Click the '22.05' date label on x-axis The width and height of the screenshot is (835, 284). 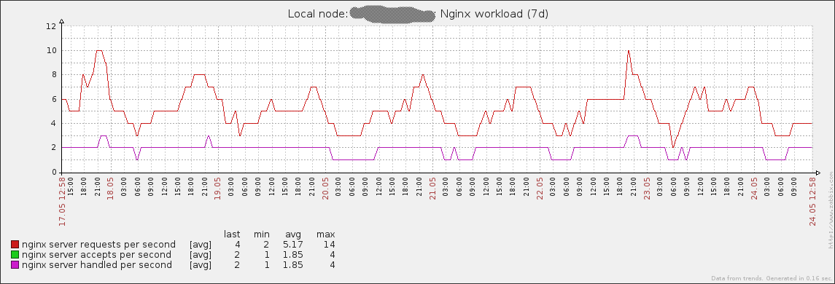click(x=540, y=189)
